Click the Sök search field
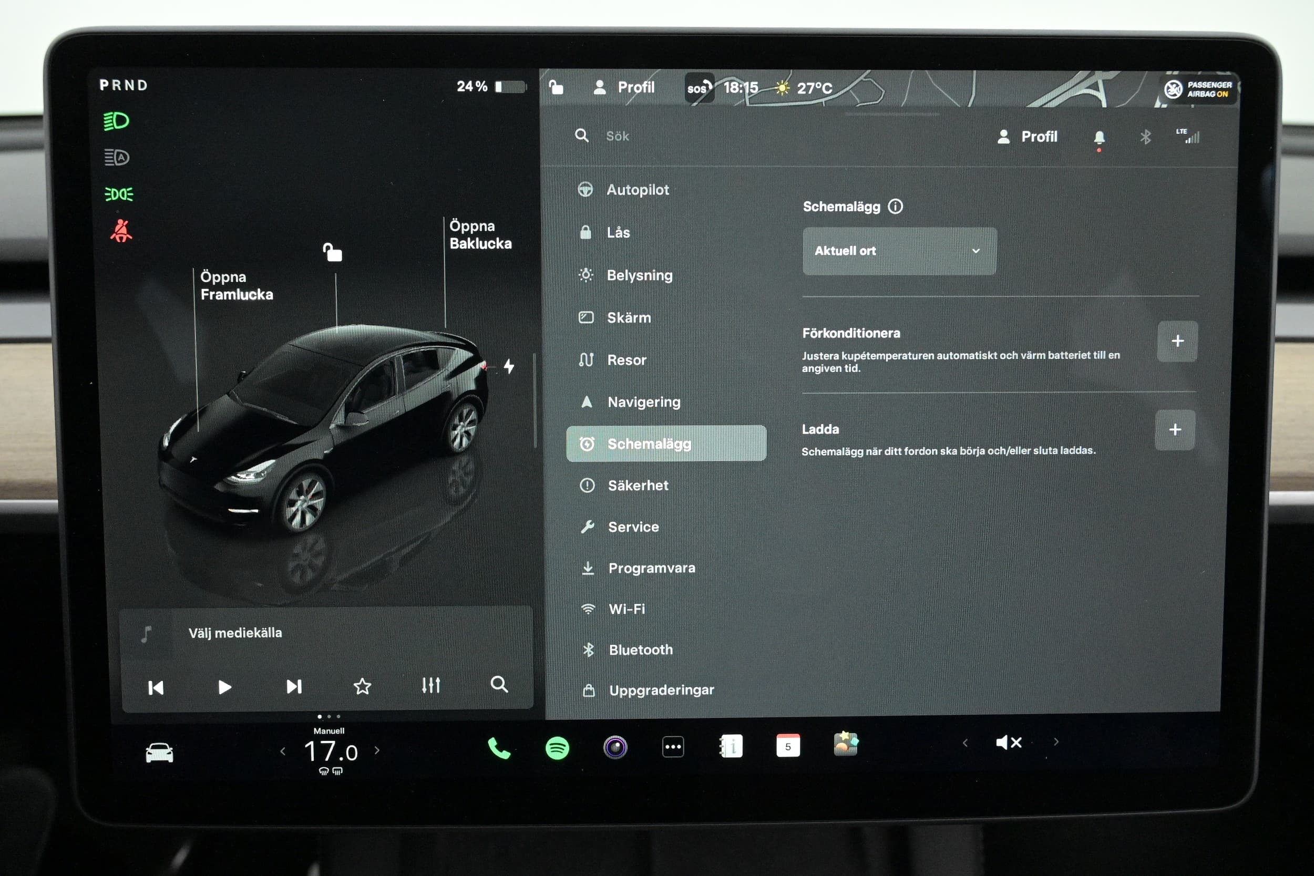This screenshot has height=876, width=1314. coord(618,136)
